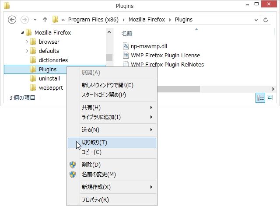This screenshot has width=280, height=206.
Task: Click the dictionaries folder icon
Action: click(x=33, y=60)
